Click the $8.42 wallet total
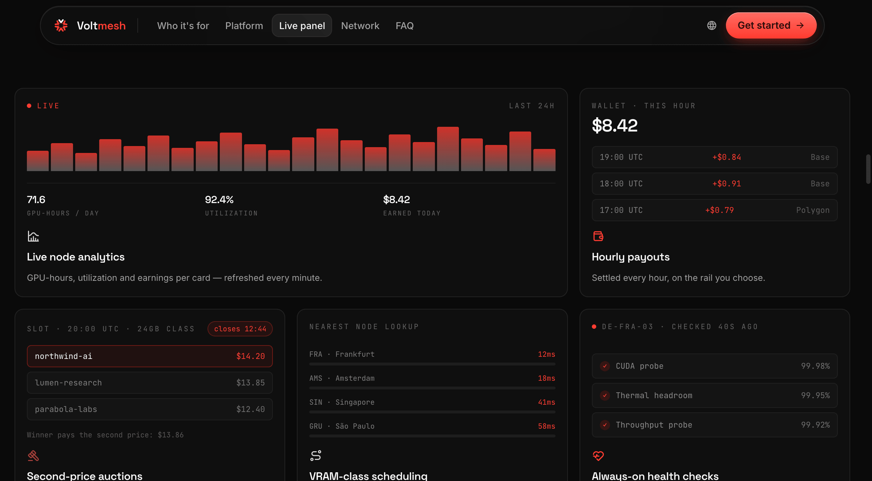 click(615, 126)
